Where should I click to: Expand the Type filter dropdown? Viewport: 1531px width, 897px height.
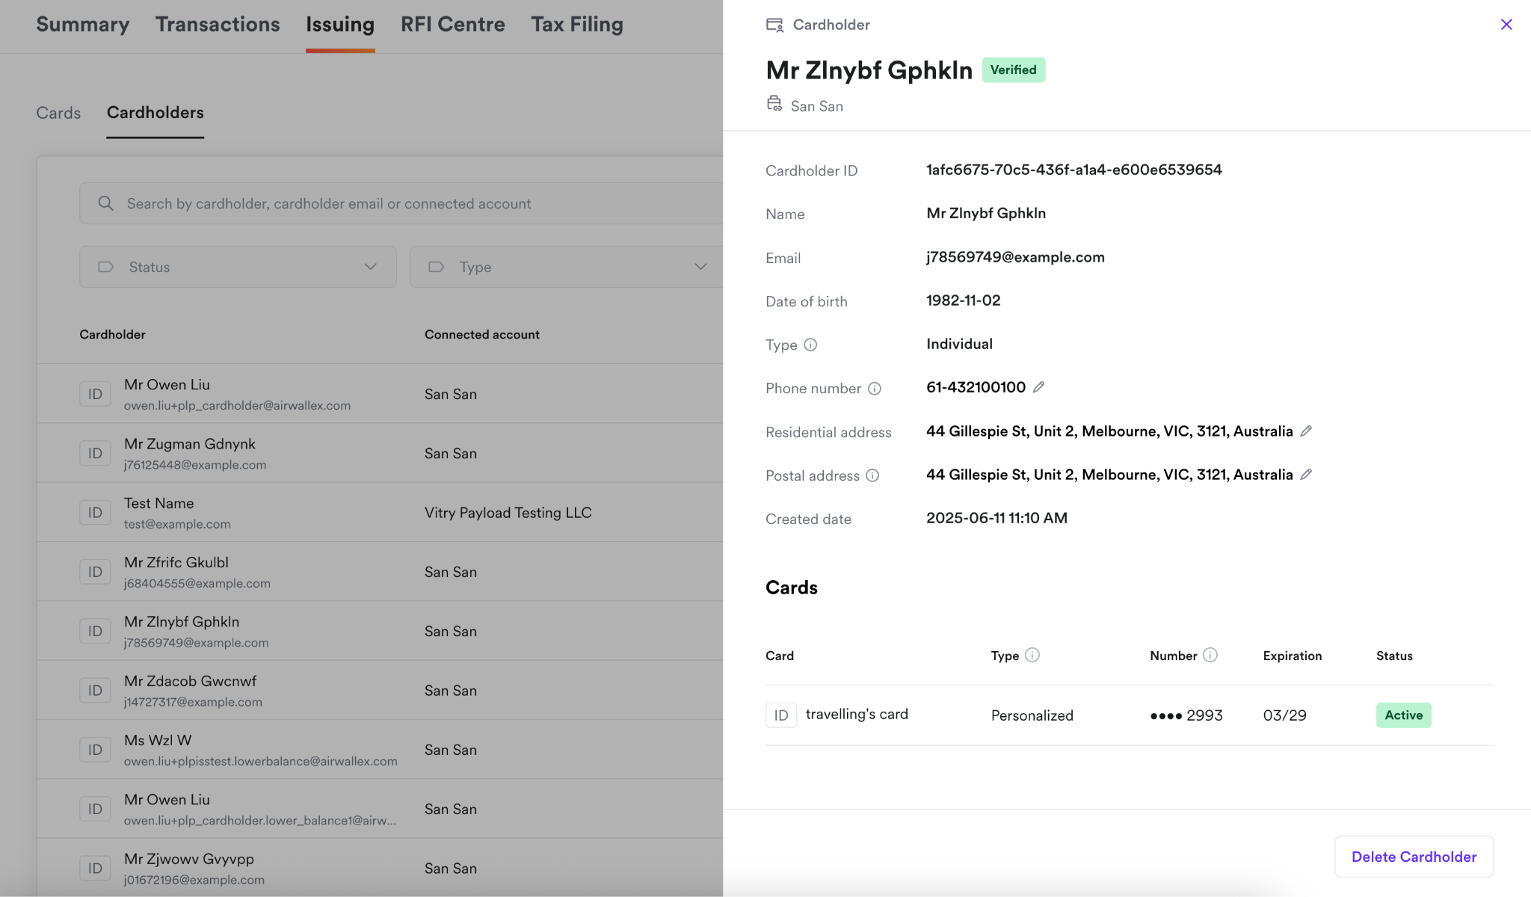coord(567,267)
